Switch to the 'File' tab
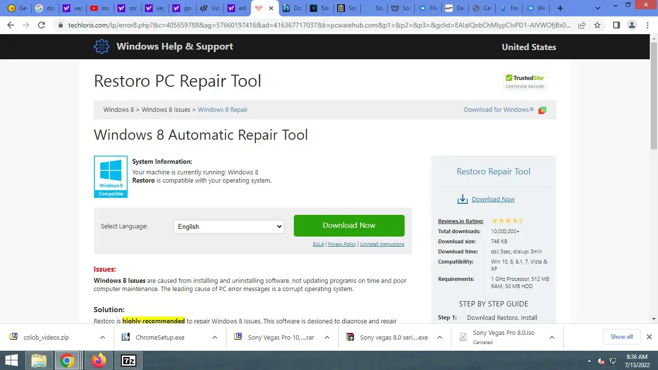 (x=428, y=8)
